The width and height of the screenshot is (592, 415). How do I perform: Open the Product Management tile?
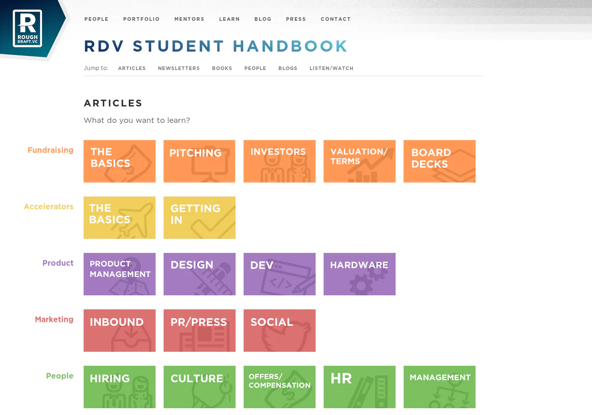tap(120, 274)
